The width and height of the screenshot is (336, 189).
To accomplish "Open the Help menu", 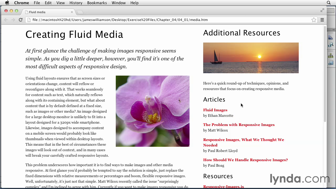I will (x=134, y=3).
